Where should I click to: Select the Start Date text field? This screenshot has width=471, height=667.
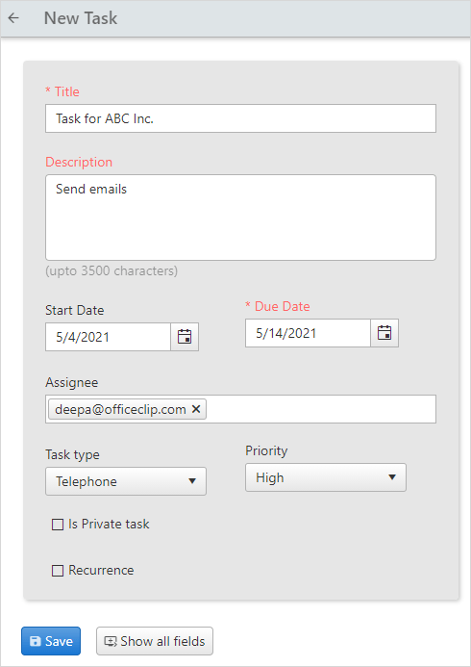point(108,337)
